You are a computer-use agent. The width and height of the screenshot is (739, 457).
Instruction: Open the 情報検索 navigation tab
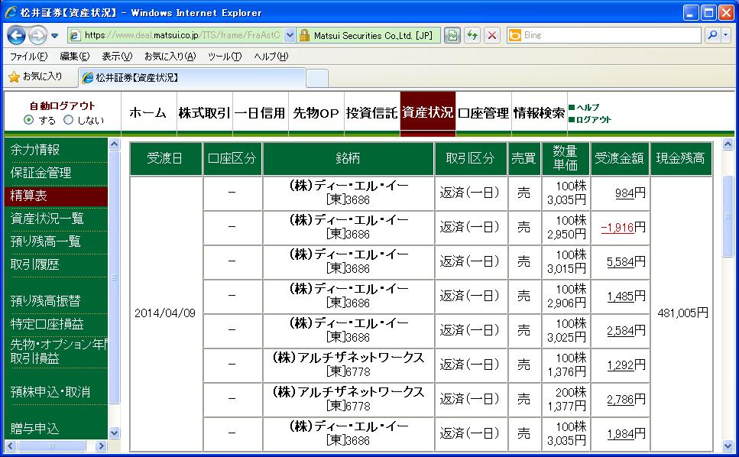540,112
